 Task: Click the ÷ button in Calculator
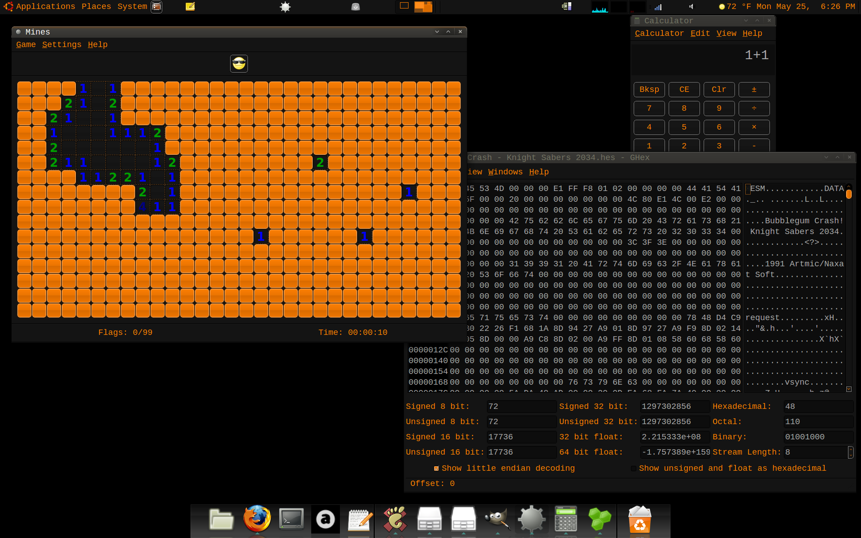coord(754,108)
